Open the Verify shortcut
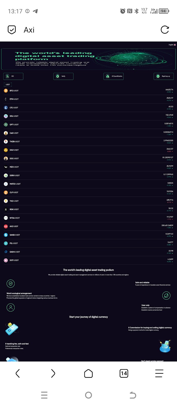 point(63,76)
